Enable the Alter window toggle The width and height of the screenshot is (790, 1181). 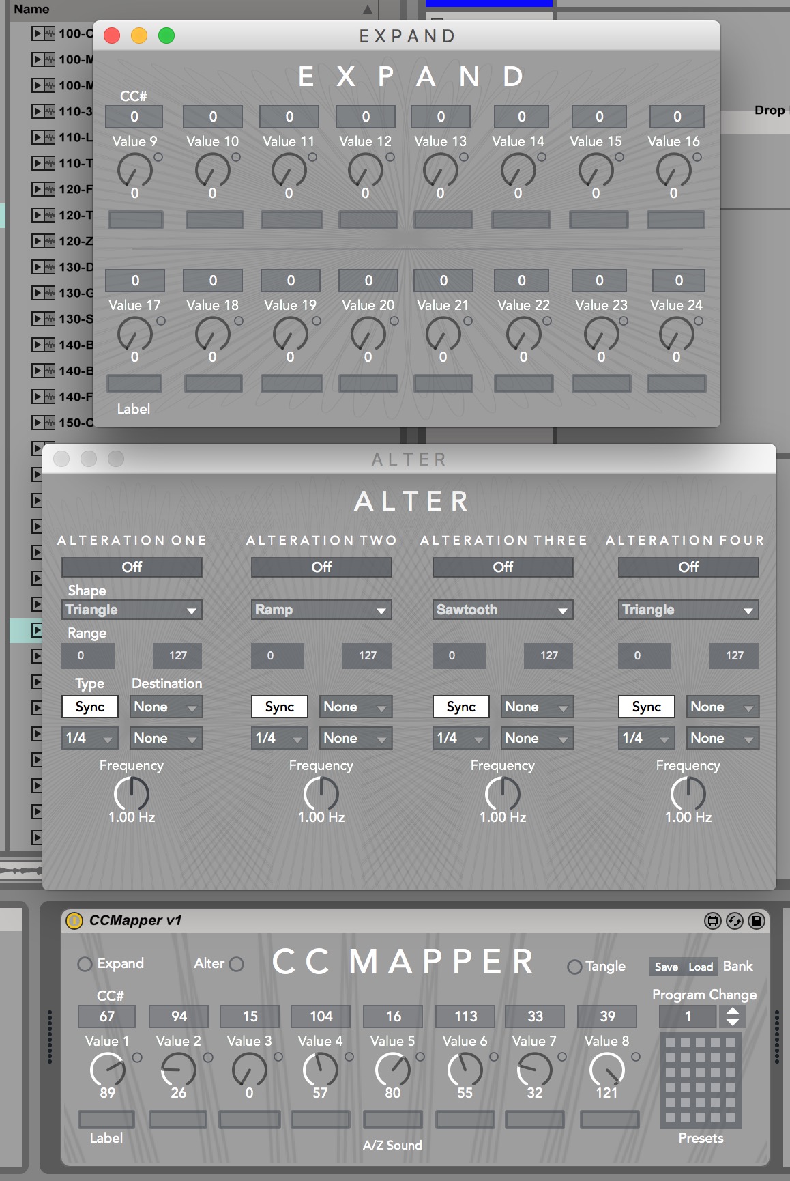coord(237,964)
